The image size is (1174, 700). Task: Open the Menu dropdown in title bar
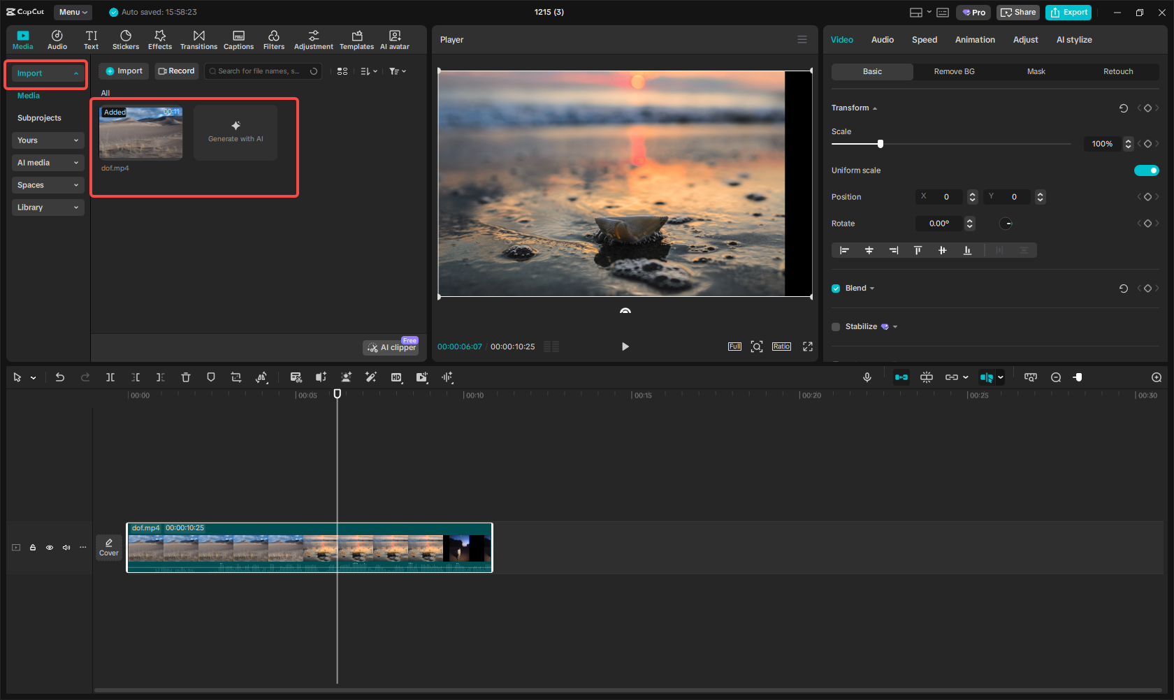[73, 12]
